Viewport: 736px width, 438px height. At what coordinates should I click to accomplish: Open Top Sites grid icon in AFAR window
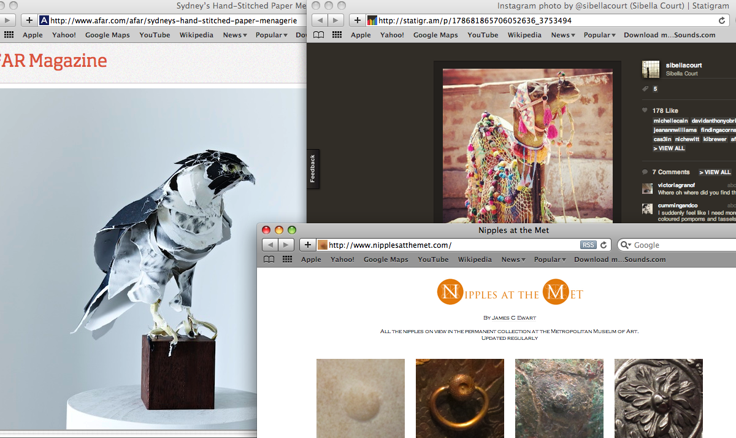point(9,35)
